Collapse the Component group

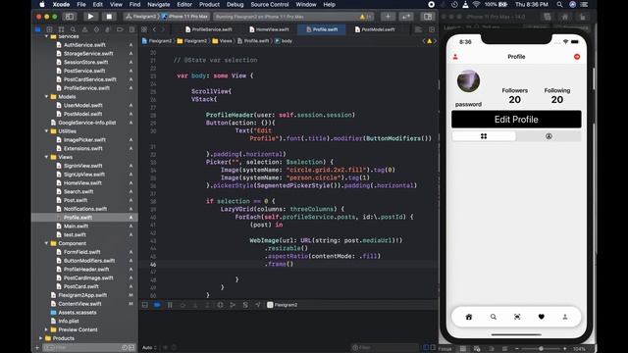point(46,243)
